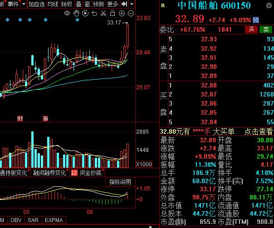Click the 市盈(TTM) value 900.8
This screenshot has width=274, height=228.
pyautogui.click(x=265, y=222)
